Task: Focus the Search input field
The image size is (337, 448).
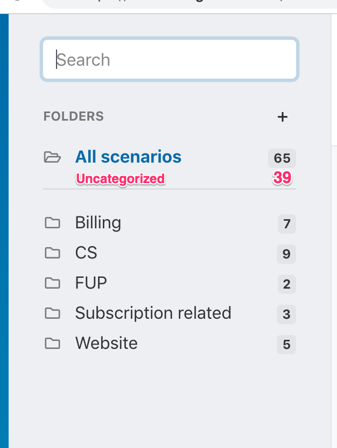Action: pos(170,59)
